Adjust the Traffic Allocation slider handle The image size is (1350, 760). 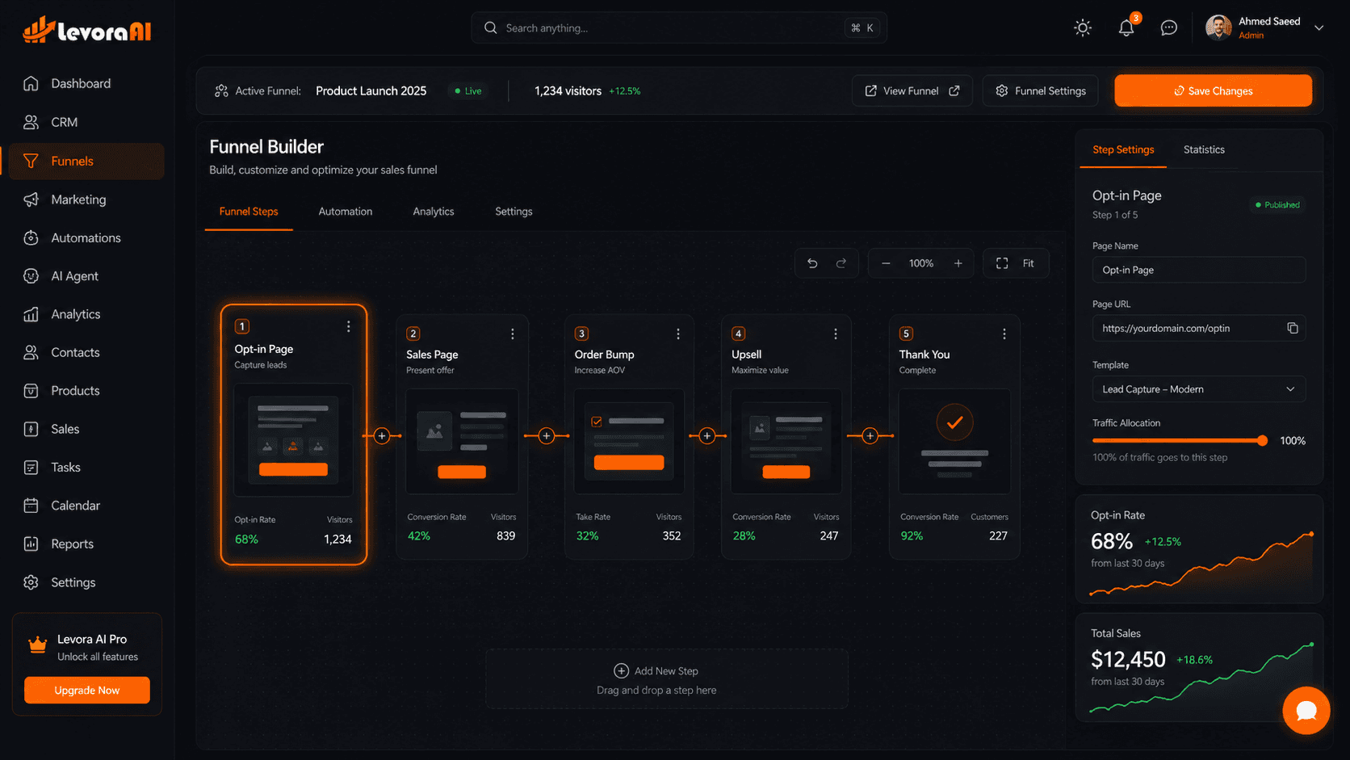(x=1262, y=440)
